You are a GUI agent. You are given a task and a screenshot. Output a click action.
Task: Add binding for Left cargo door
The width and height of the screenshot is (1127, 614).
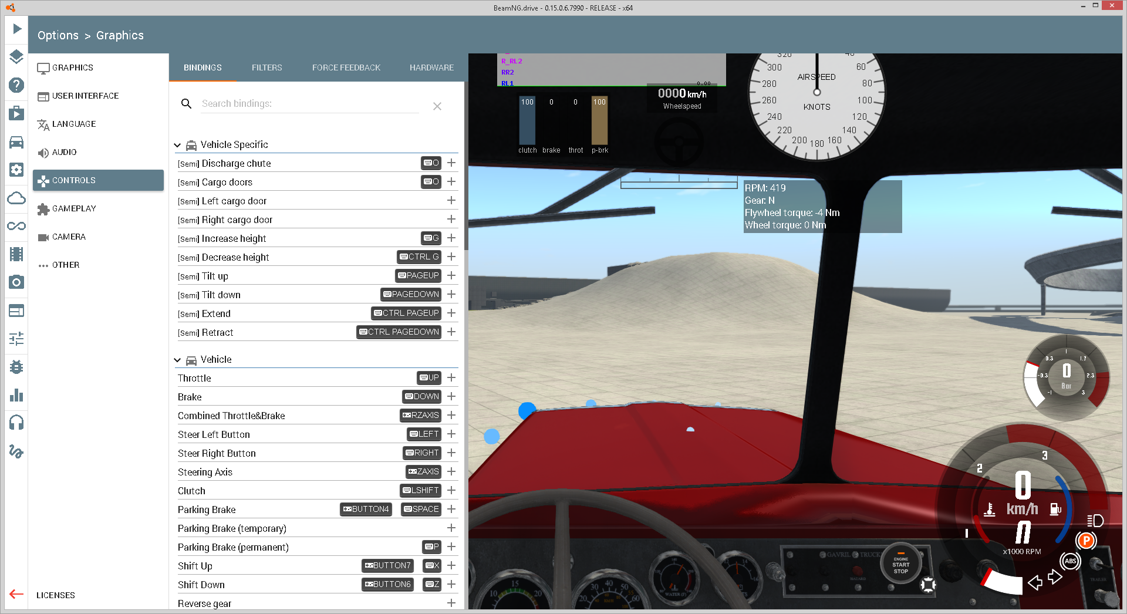451,200
